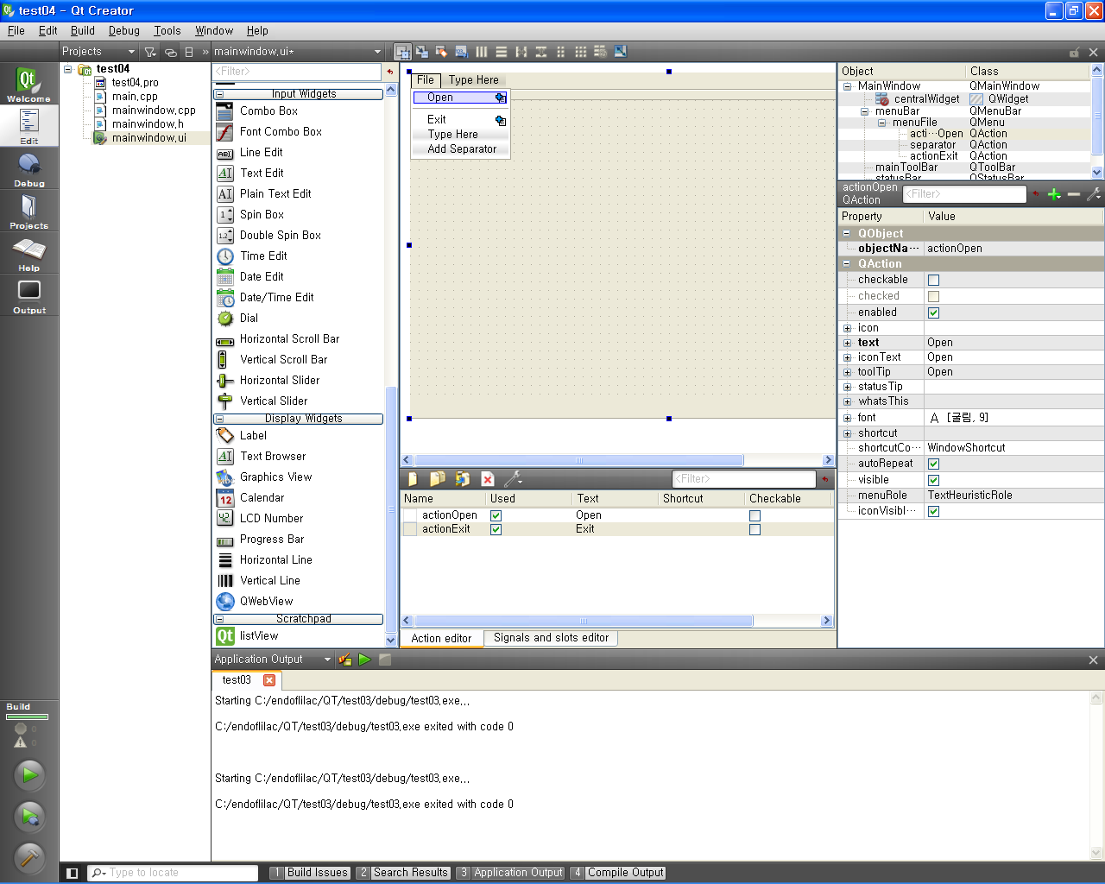Click the Type to locate field
This screenshot has height=884, width=1105.
(174, 873)
